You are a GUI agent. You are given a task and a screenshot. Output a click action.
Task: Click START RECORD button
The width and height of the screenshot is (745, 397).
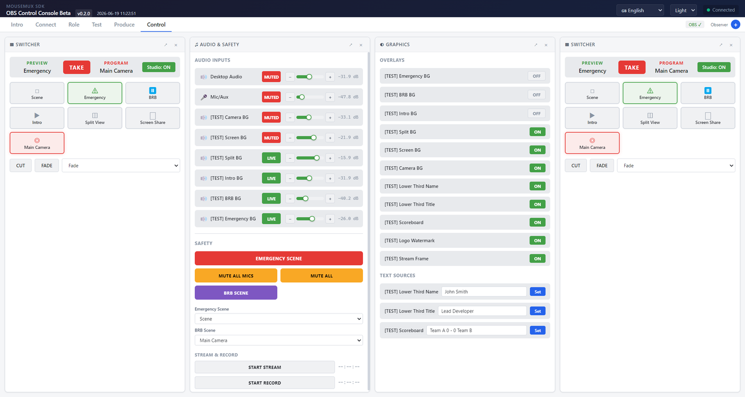click(x=264, y=383)
